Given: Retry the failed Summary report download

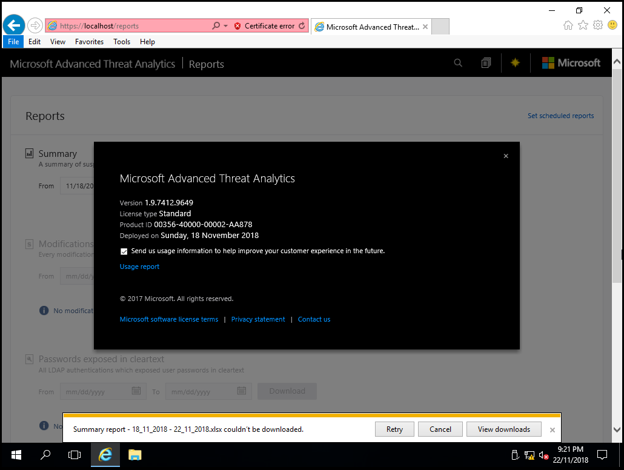Looking at the screenshot, I should 394,429.
